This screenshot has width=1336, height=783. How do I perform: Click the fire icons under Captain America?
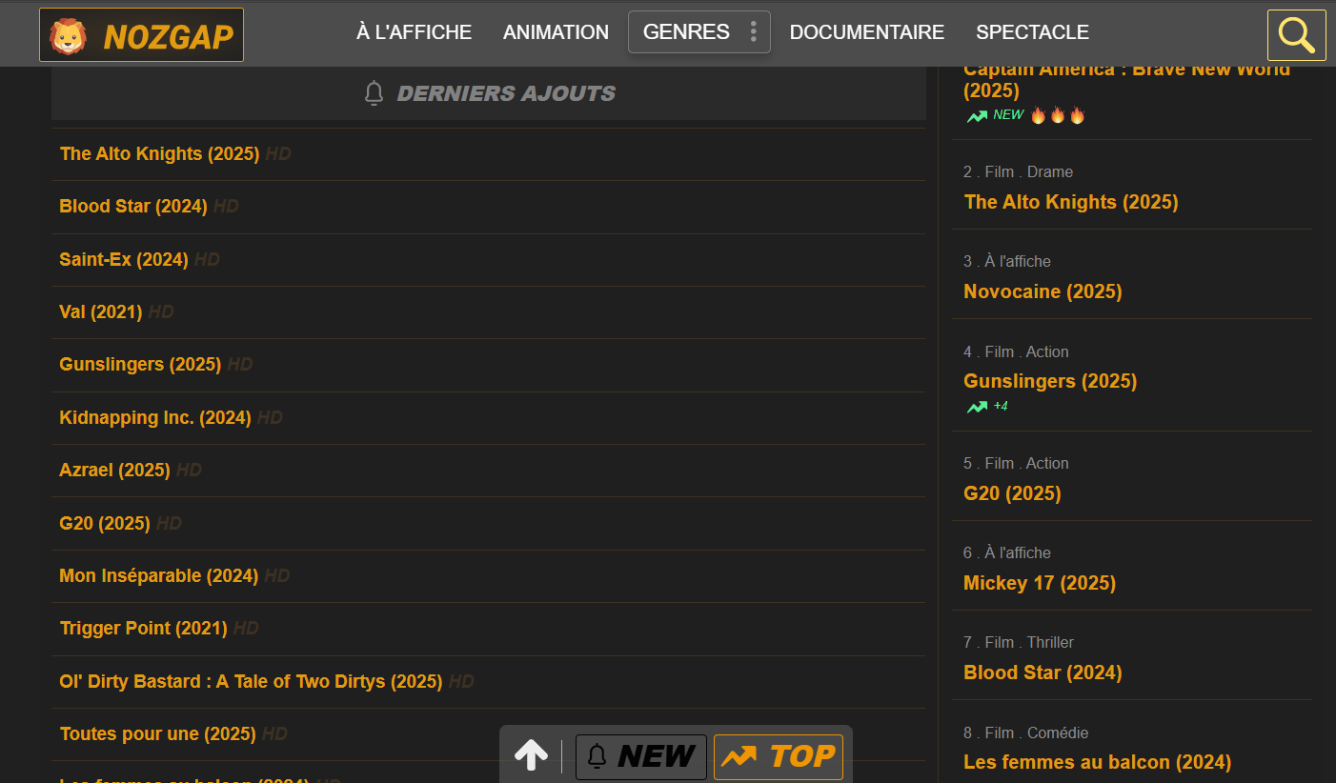tap(1058, 115)
